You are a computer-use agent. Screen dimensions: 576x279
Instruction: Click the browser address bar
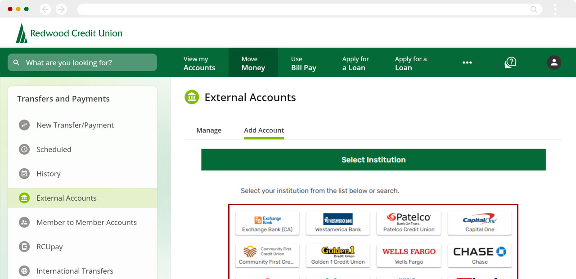310,9
